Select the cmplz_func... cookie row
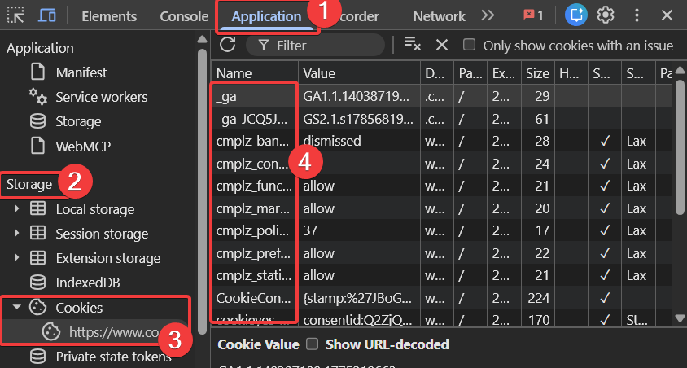 click(443, 186)
